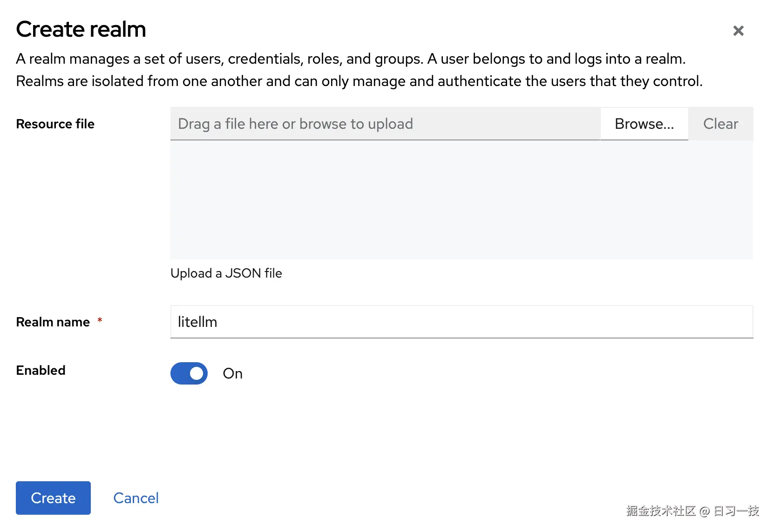Click the 'Realm name' field label
The width and height of the screenshot is (773, 531).
(x=53, y=322)
